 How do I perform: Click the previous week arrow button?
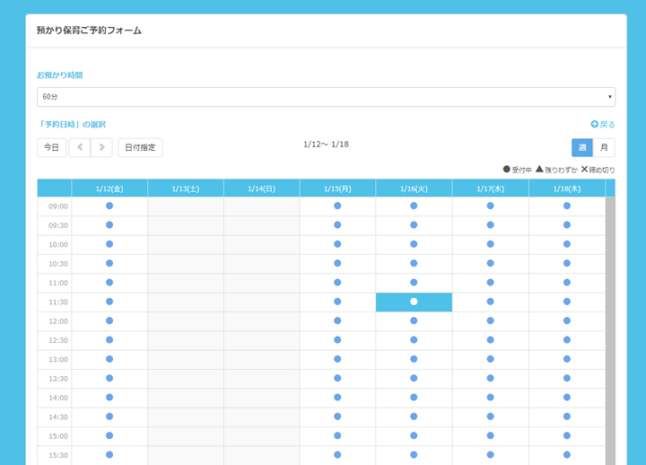[x=80, y=147]
